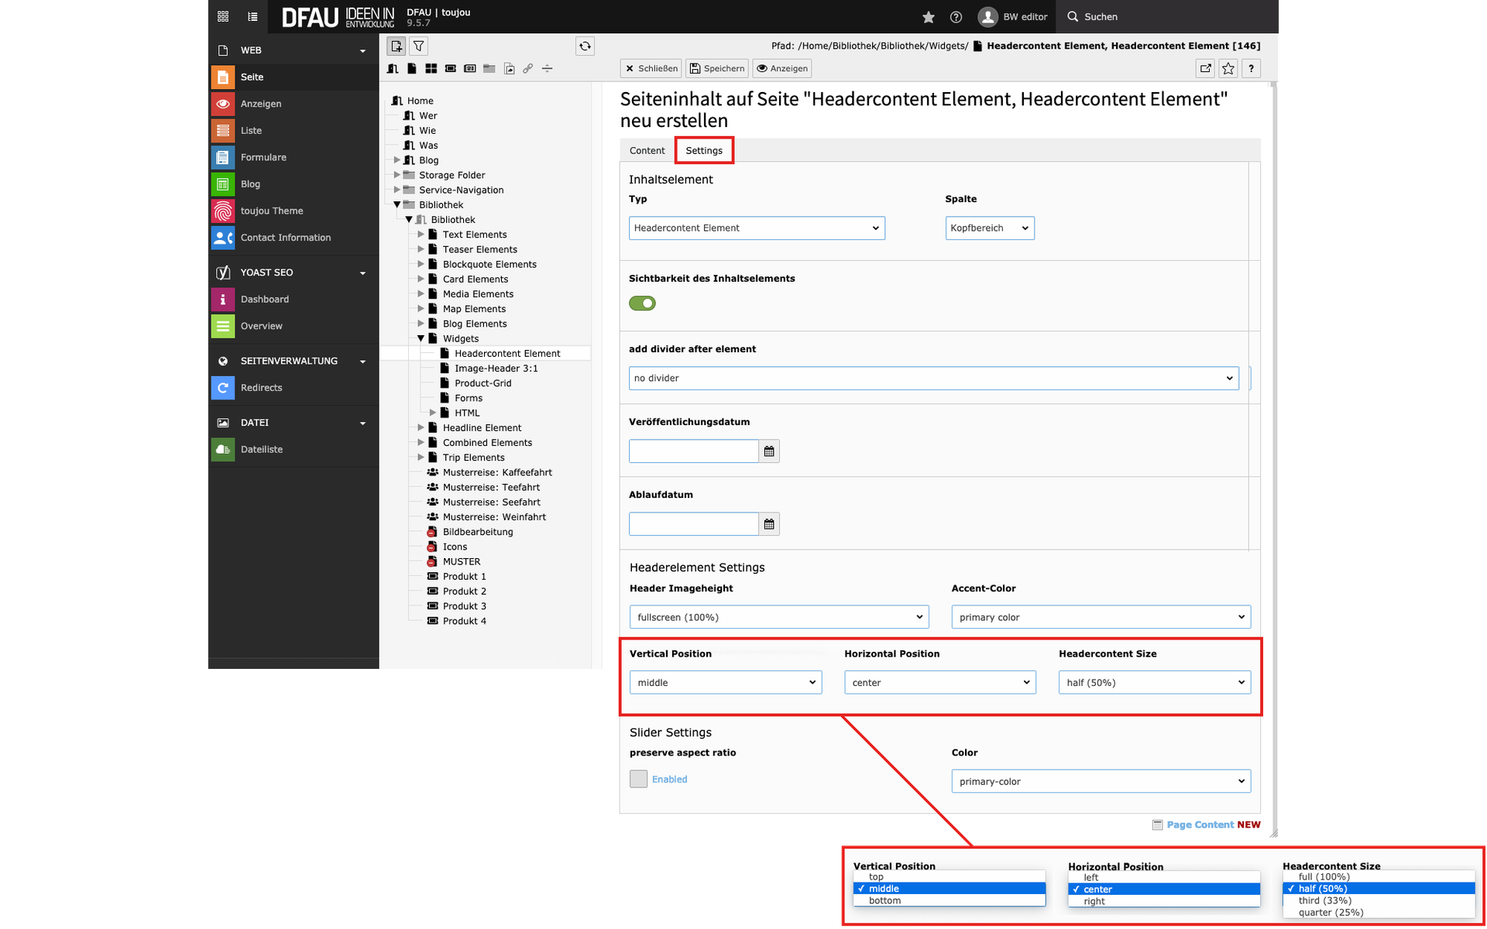Click the filter icon above page tree
The image size is (1487, 929).
[x=418, y=46]
